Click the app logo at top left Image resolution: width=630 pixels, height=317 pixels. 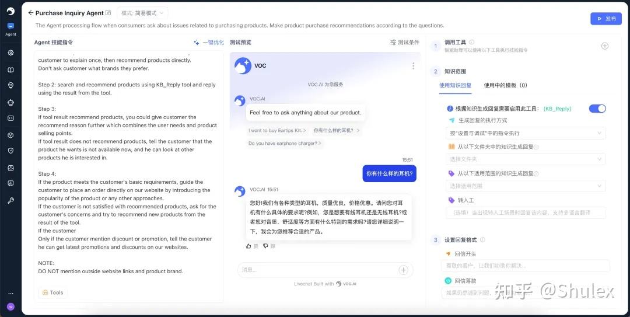(x=11, y=11)
